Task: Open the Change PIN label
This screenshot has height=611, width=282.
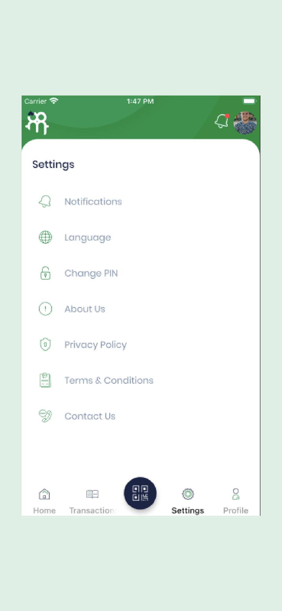Action: click(x=91, y=273)
